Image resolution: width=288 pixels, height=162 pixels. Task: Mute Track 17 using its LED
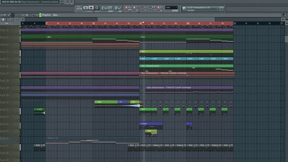[18, 77]
